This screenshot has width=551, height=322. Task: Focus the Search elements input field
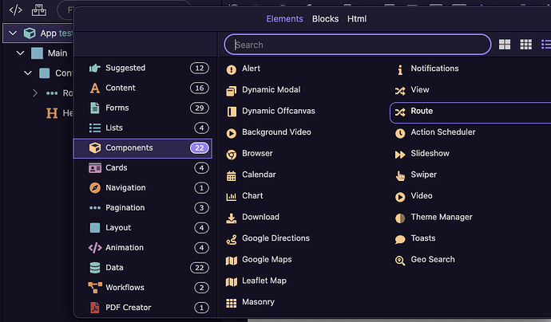pos(357,45)
